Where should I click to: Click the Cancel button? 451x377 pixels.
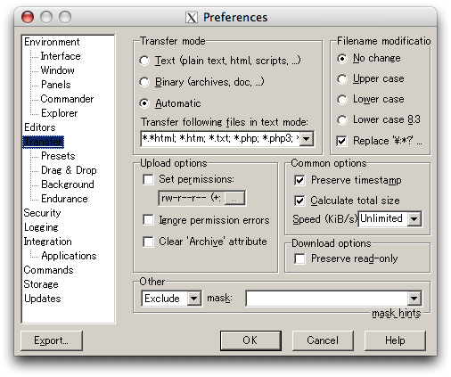[323, 340]
